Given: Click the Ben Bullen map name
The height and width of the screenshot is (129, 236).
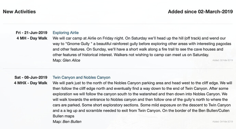Looking at the screenshot, I should (72, 121).
